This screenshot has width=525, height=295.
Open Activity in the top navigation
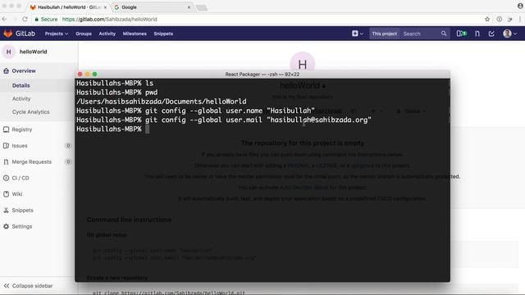107,34
